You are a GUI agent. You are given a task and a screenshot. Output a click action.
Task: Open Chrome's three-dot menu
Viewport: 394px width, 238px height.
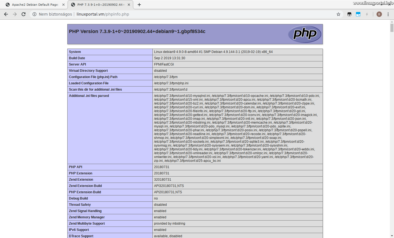point(388,14)
